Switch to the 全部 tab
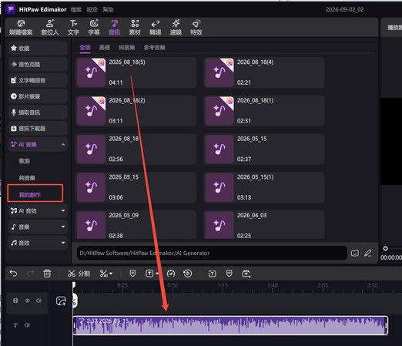The width and height of the screenshot is (402, 346). (85, 48)
